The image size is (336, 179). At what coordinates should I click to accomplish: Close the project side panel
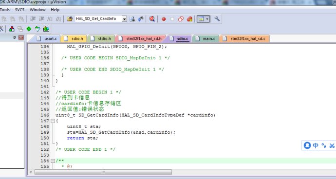(x=21, y=37)
